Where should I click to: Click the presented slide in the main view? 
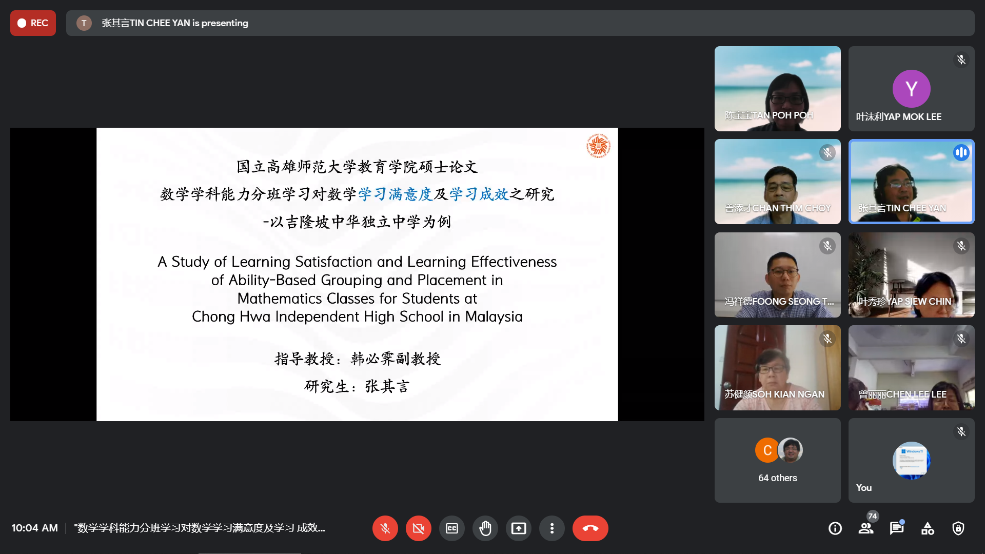pos(357,274)
